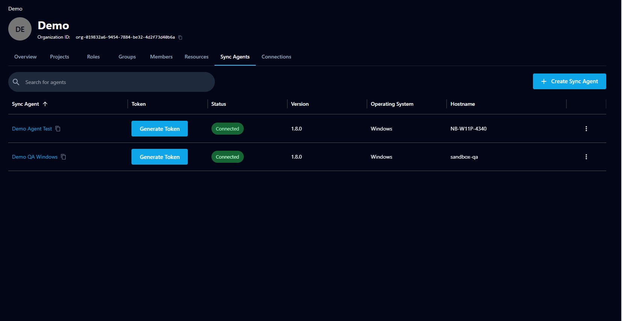The image size is (622, 321).
Task: Click the DE organization avatar
Action: click(x=20, y=29)
